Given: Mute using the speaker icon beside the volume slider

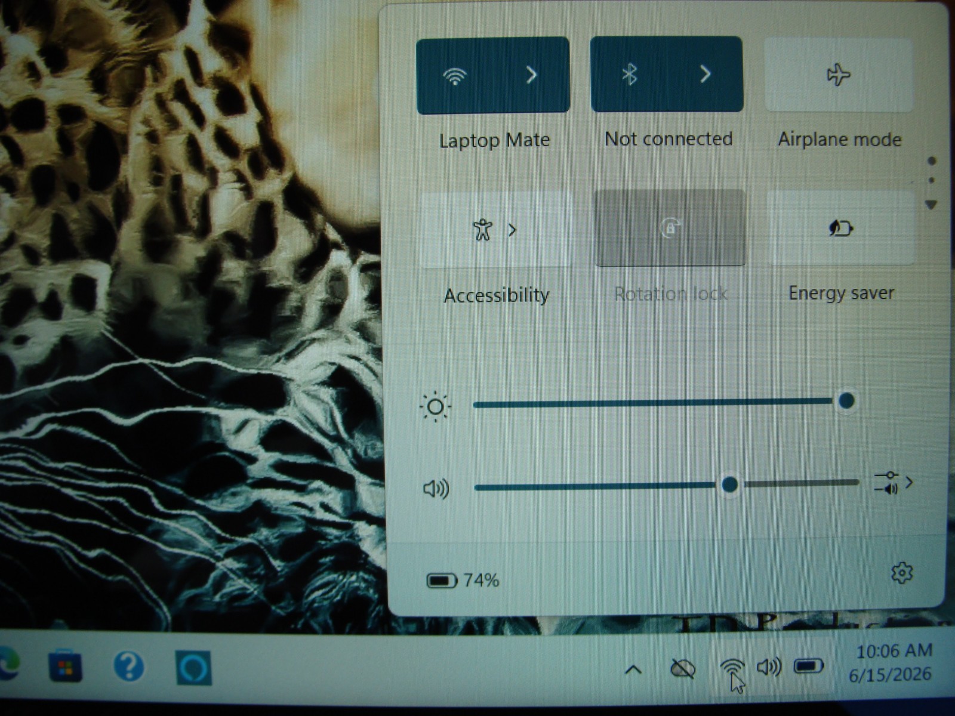Looking at the screenshot, I should pyautogui.click(x=436, y=489).
